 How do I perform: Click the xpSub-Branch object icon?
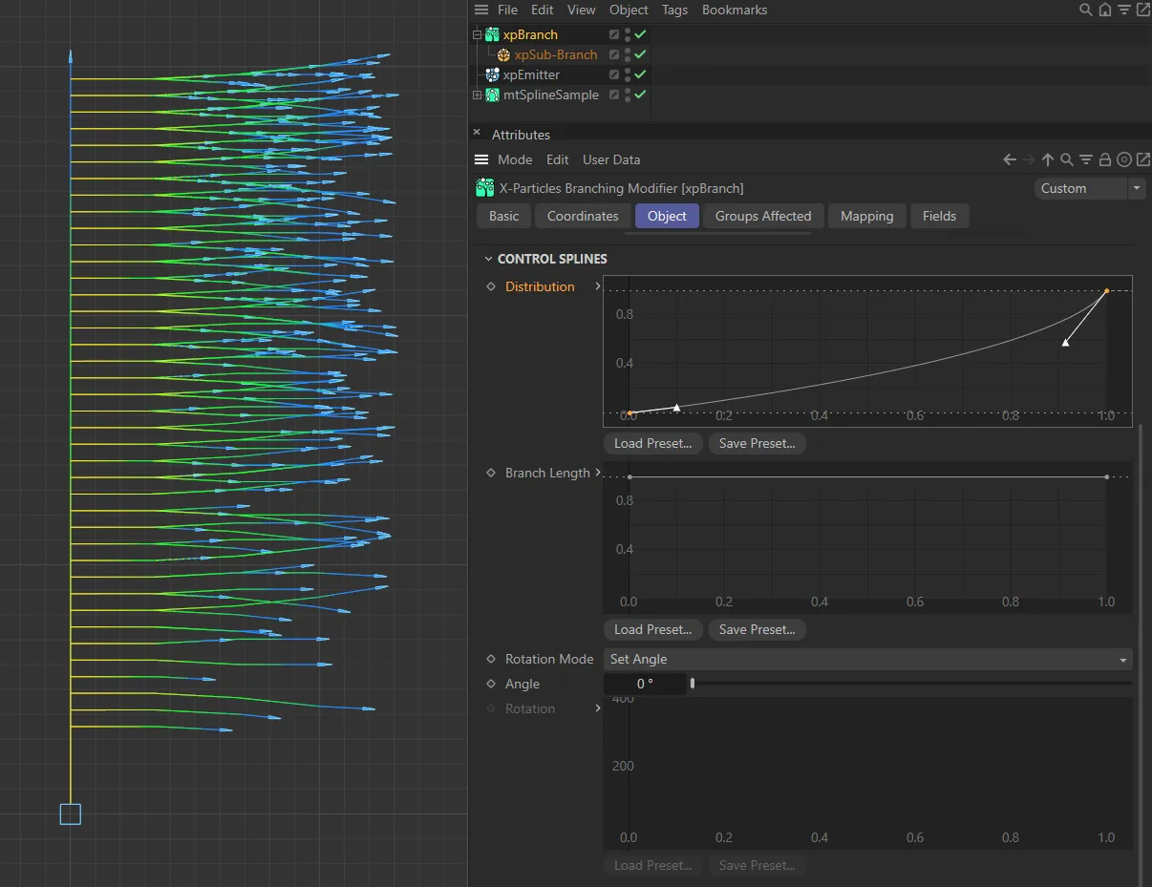coord(503,54)
